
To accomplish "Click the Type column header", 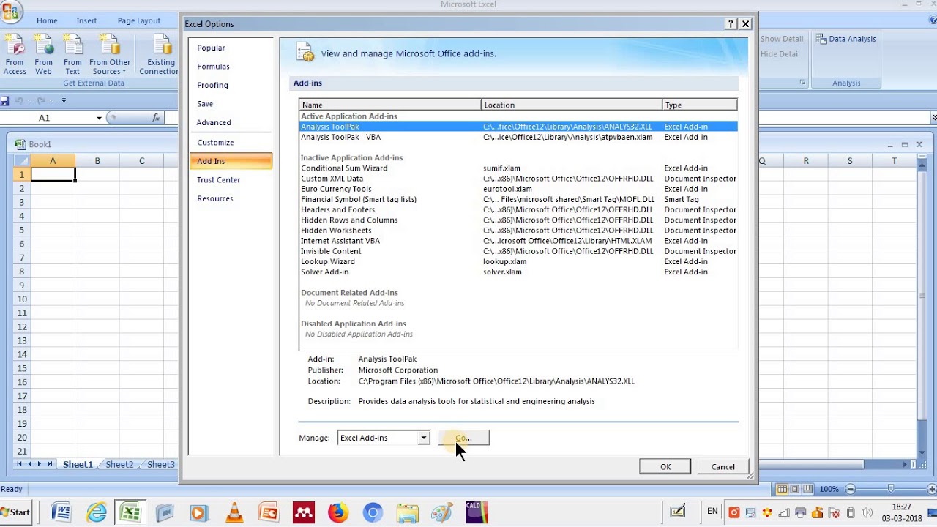I will 700,105.
